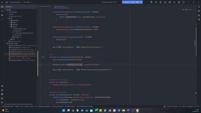Screen dimensions: 201x113
Task: Open the main hamburger menu
Action: [7, 2]
